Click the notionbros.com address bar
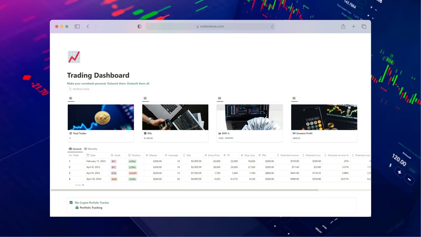Viewport: 421px width, 237px height. (x=210, y=26)
